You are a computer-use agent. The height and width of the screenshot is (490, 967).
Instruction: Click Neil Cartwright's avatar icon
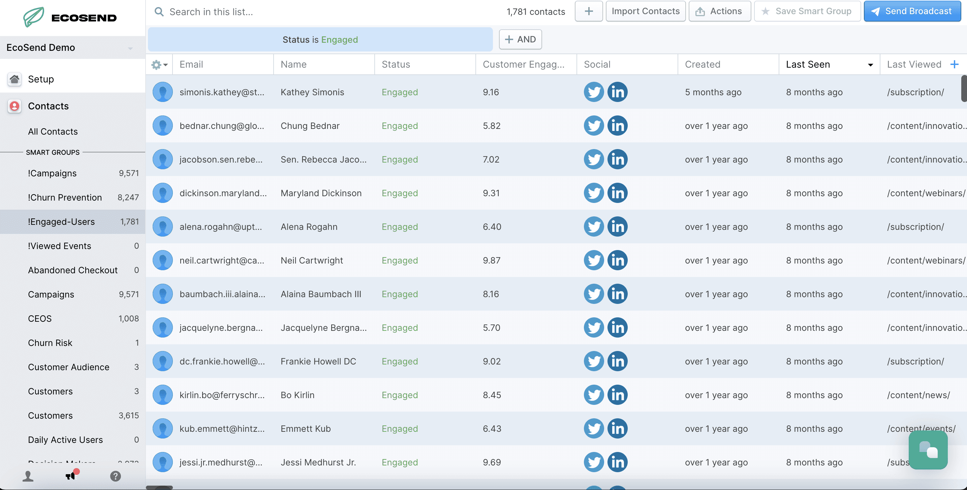click(162, 260)
